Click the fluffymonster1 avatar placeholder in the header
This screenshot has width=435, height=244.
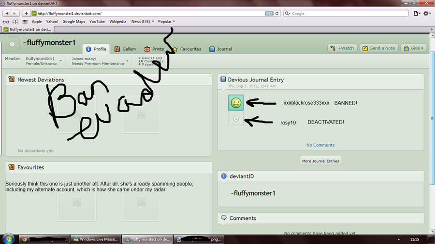click(12, 44)
